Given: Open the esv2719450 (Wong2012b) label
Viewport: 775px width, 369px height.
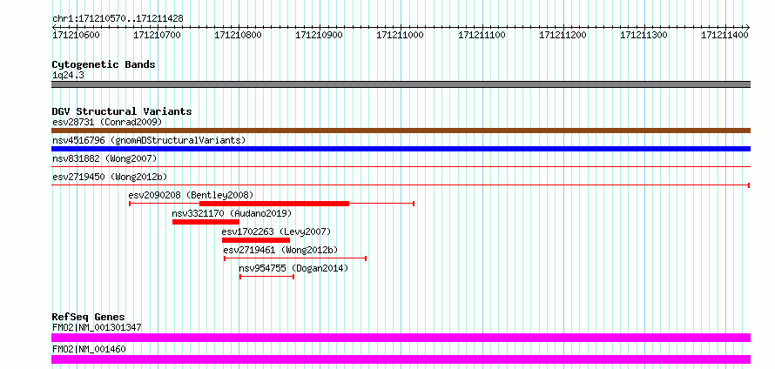Looking at the screenshot, I should point(111,177).
